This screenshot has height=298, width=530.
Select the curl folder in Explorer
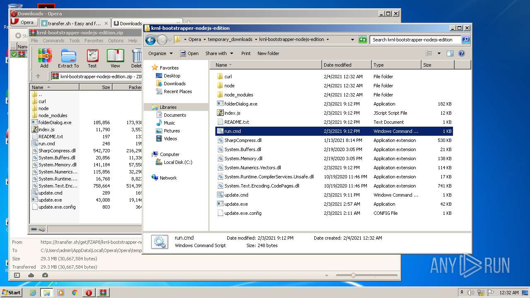tap(228, 77)
